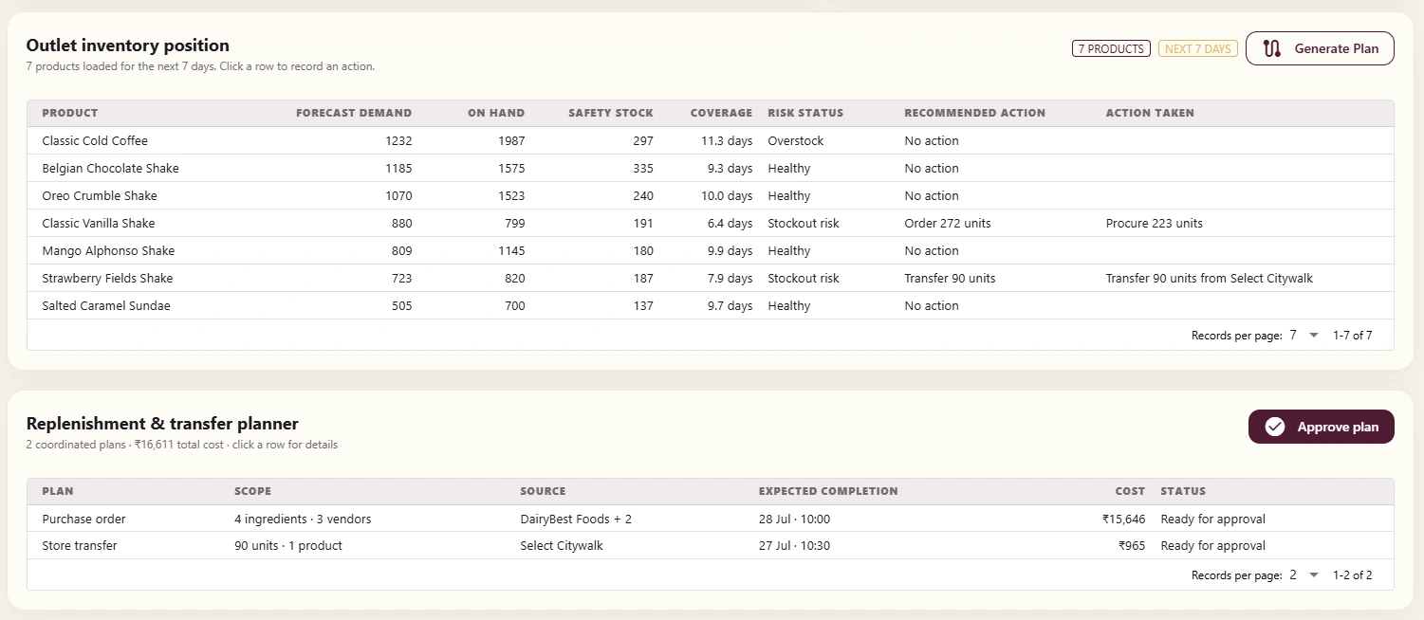This screenshot has height=620, width=1424.
Task: Click 27 Jul · 10:30 completion time
Action: pyautogui.click(x=795, y=545)
